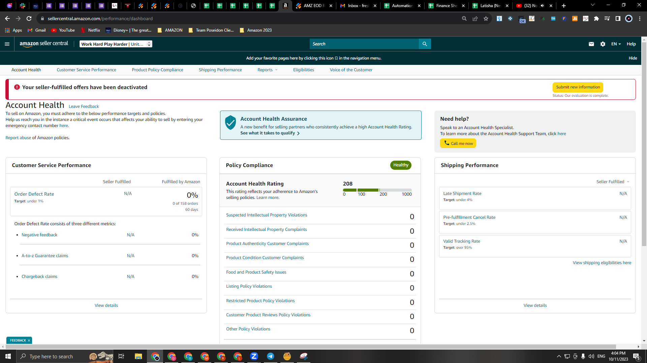Click the magnifier search button
647x363 pixels.
click(x=425, y=44)
